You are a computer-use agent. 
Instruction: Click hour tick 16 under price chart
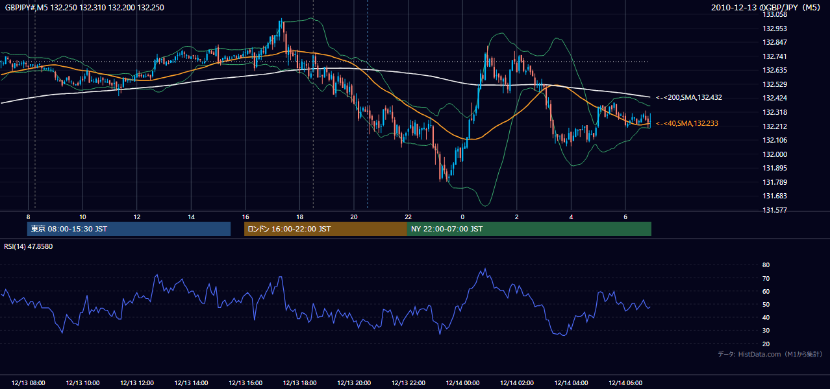[245, 217]
